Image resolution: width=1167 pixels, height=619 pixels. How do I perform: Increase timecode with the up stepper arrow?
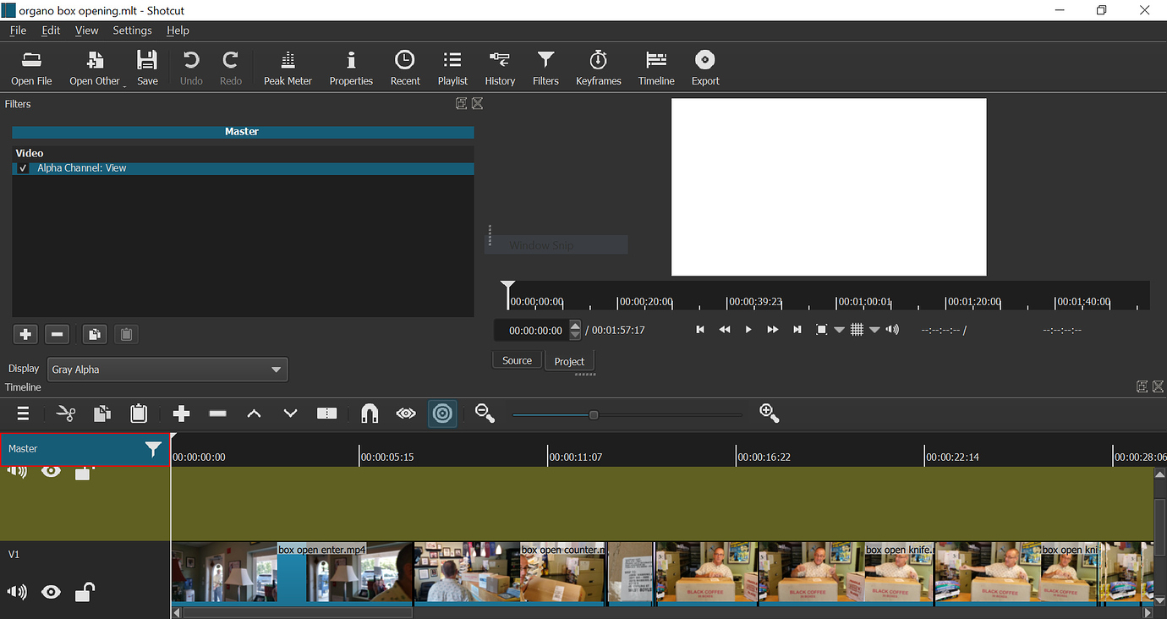(576, 326)
